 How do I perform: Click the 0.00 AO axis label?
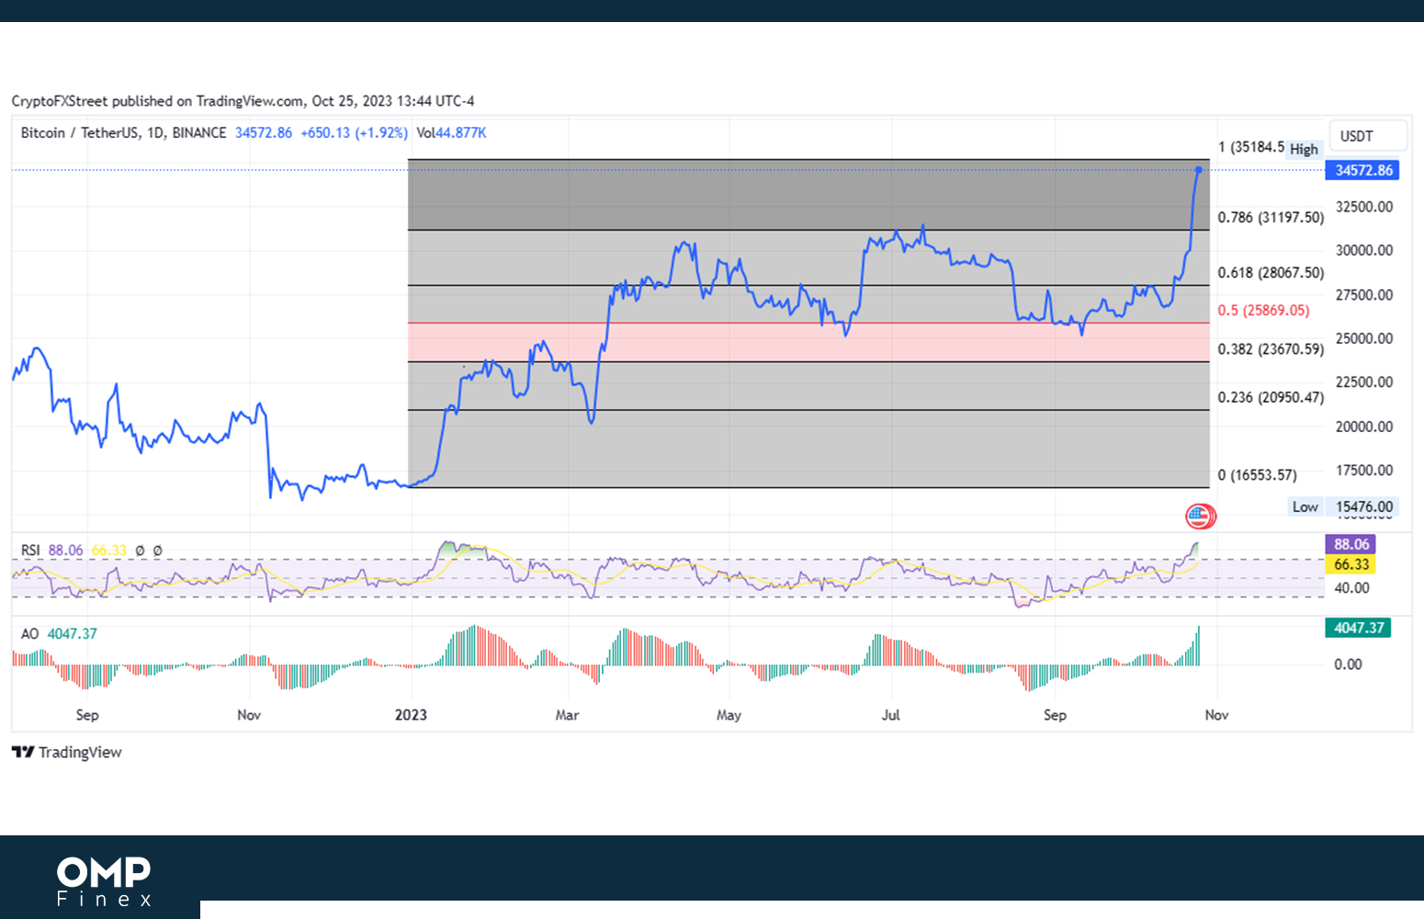tap(1348, 664)
